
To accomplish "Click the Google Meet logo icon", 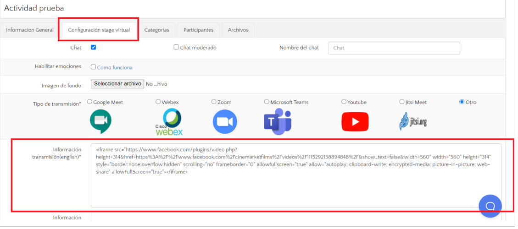I will pyautogui.click(x=100, y=122).
